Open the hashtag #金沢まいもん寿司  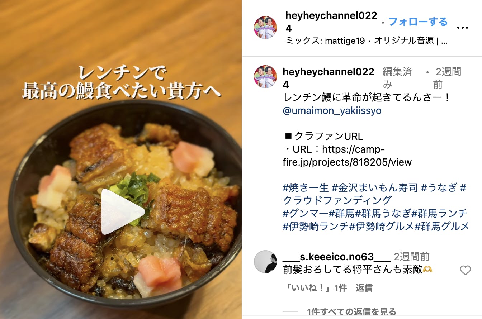[x=375, y=187]
